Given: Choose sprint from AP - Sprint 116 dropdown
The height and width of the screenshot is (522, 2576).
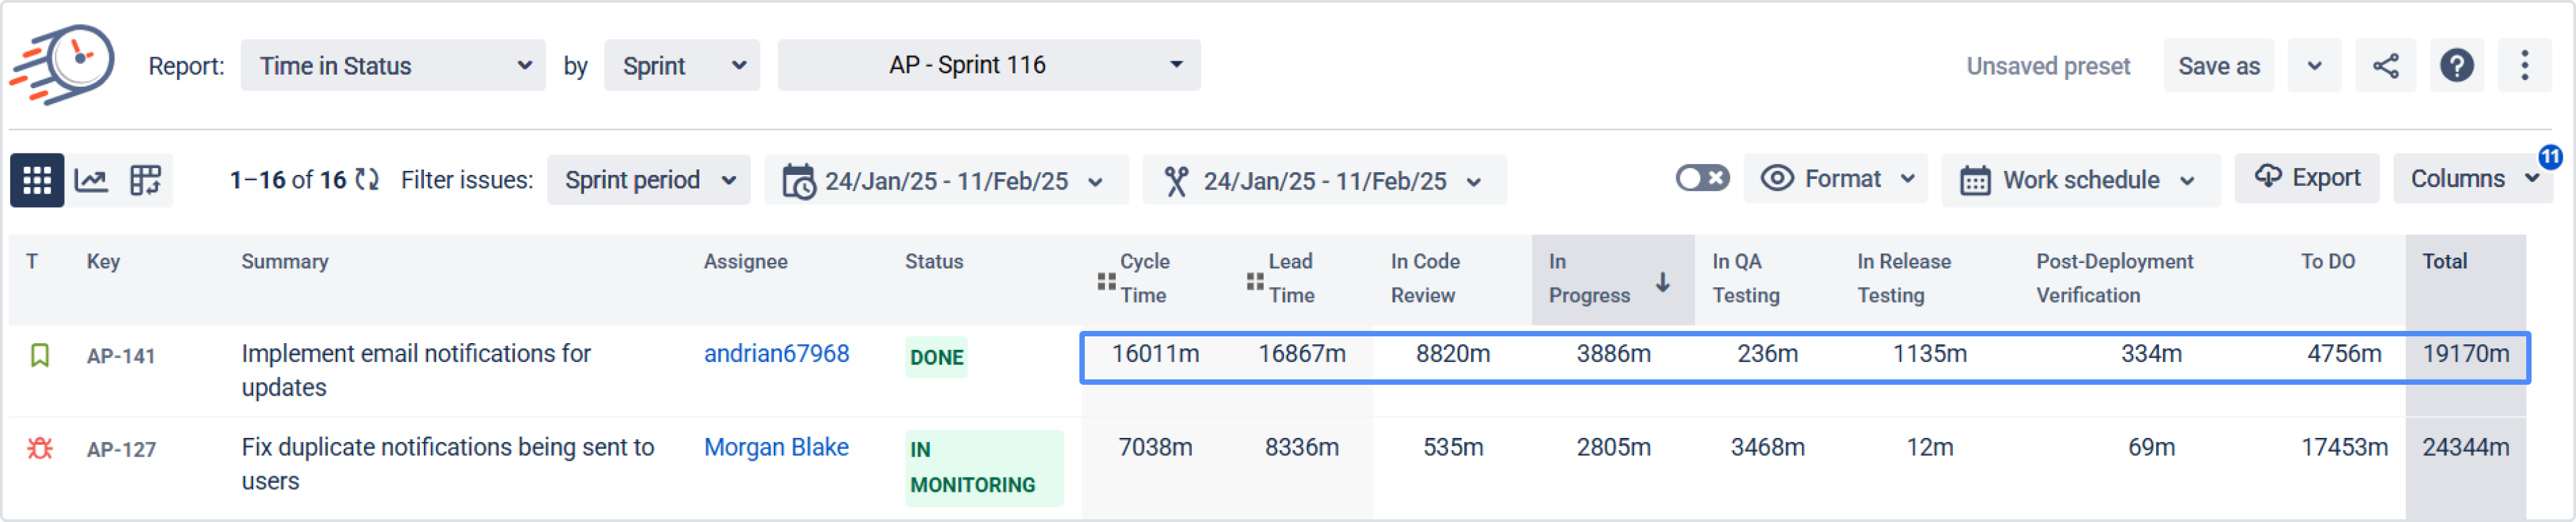Looking at the screenshot, I should [988, 66].
